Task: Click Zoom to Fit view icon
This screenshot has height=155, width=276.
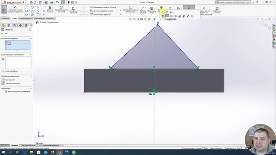Action: click(x=130, y=19)
